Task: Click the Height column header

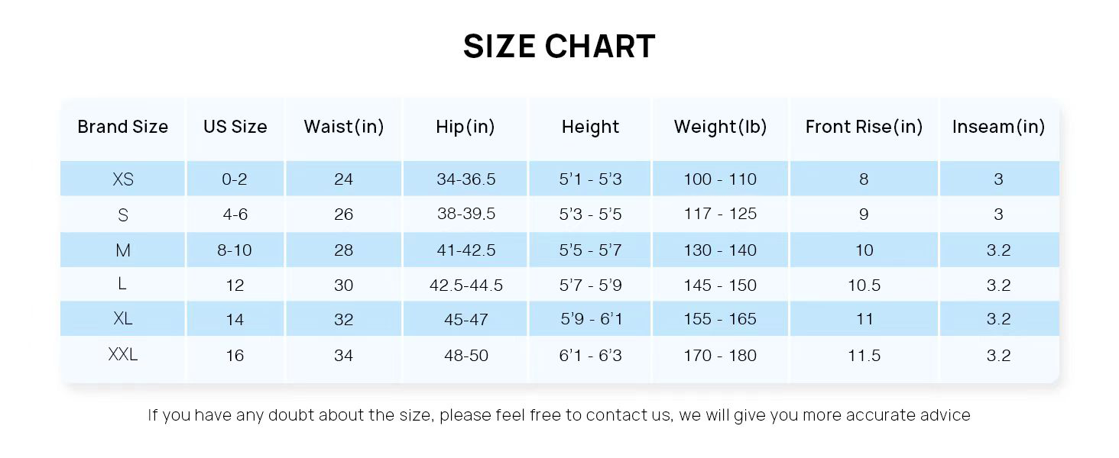Action: coord(590,127)
